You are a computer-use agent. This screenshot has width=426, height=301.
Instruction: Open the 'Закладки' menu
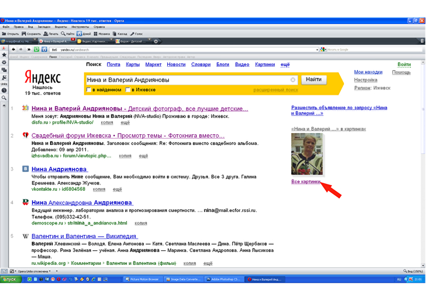[x=44, y=27]
